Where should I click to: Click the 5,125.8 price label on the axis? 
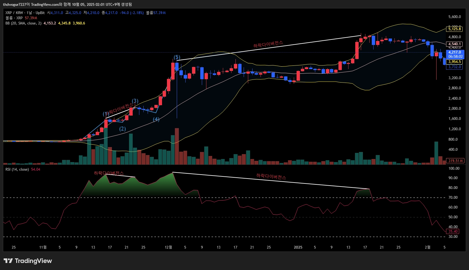(x=455, y=29)
